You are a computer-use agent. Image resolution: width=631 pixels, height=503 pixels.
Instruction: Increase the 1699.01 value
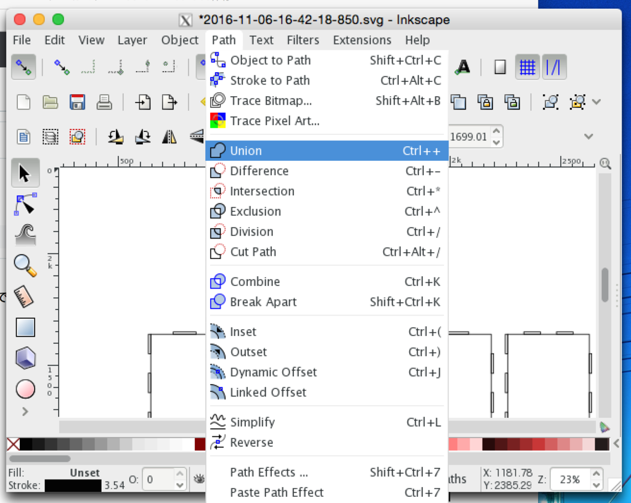(x=497, y=131)
